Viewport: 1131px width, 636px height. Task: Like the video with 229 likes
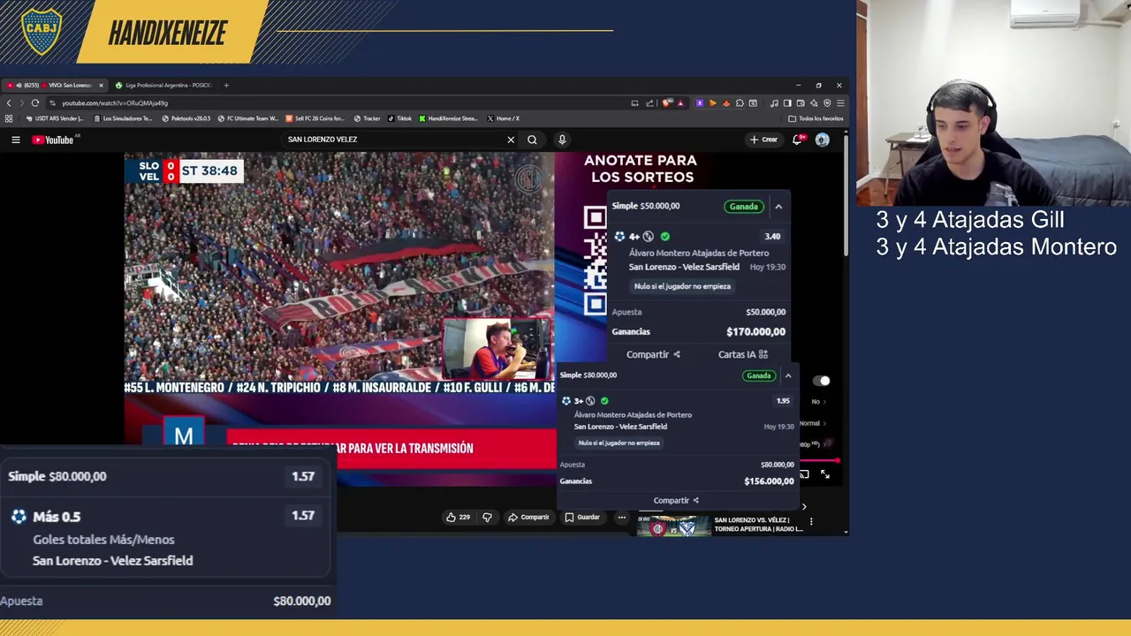point(459,517)
